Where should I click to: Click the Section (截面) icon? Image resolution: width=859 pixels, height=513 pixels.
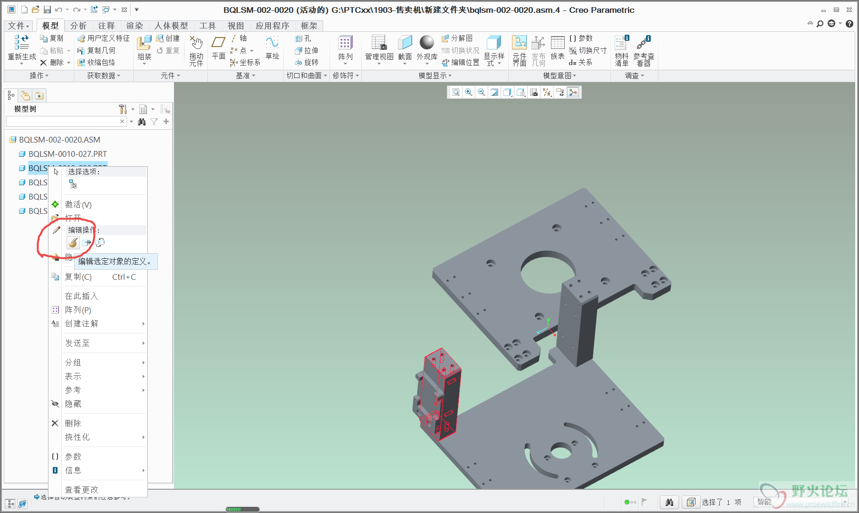405,43
